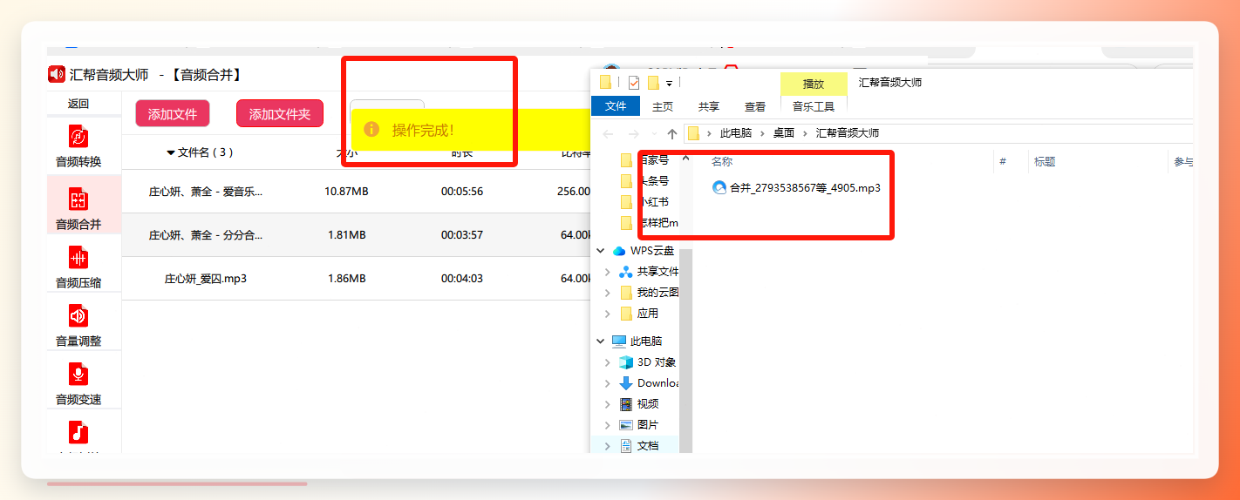Select 此电脑 in the navigation tree

coord(637,341)
